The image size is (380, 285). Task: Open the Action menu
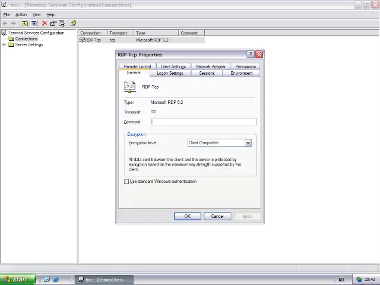[x=21, y=14]
